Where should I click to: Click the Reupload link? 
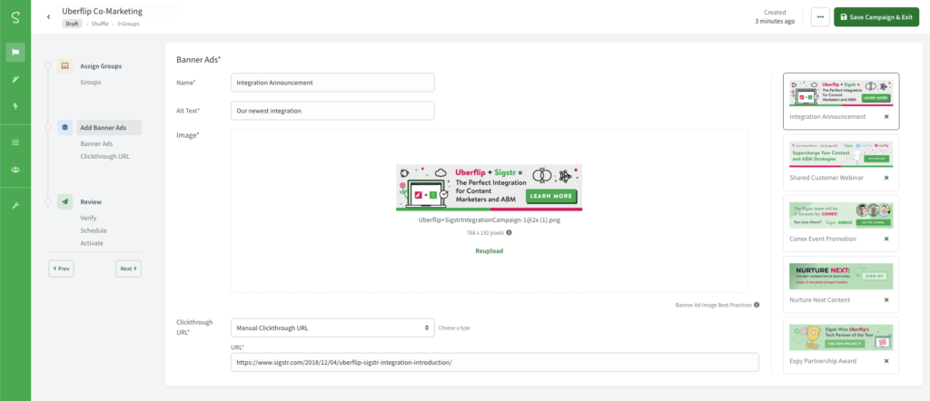(489, 250)
